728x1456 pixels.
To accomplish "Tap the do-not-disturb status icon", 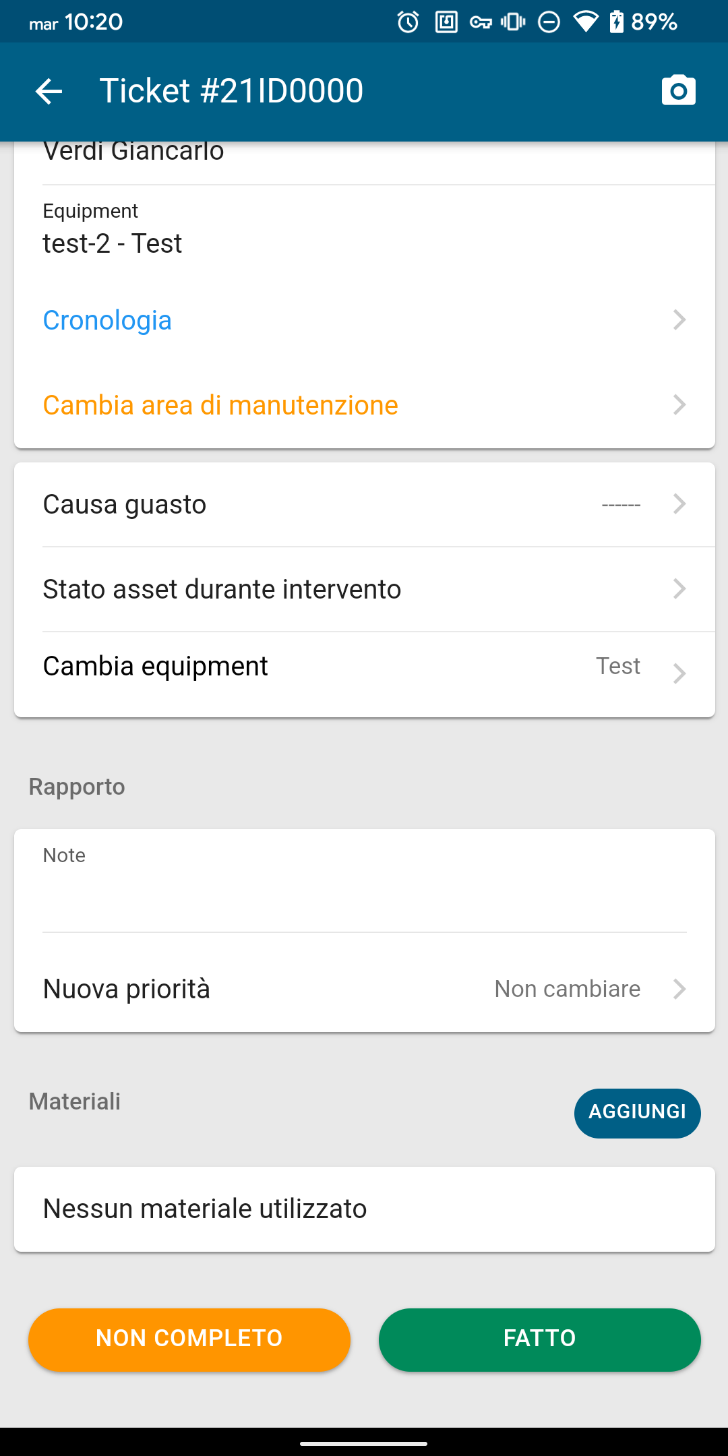I will point(549,22).
